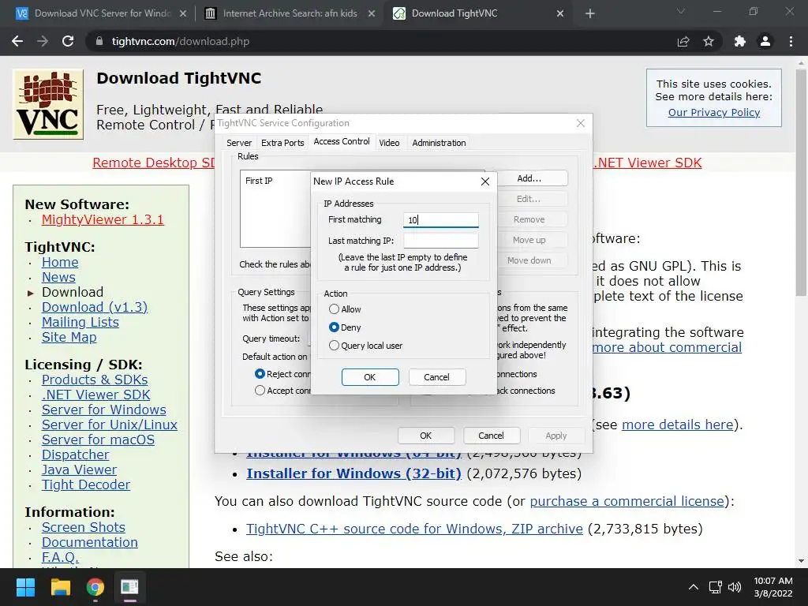Click the First matching IP field
This screenshot has height=606, width=808.
click(440, 220)
